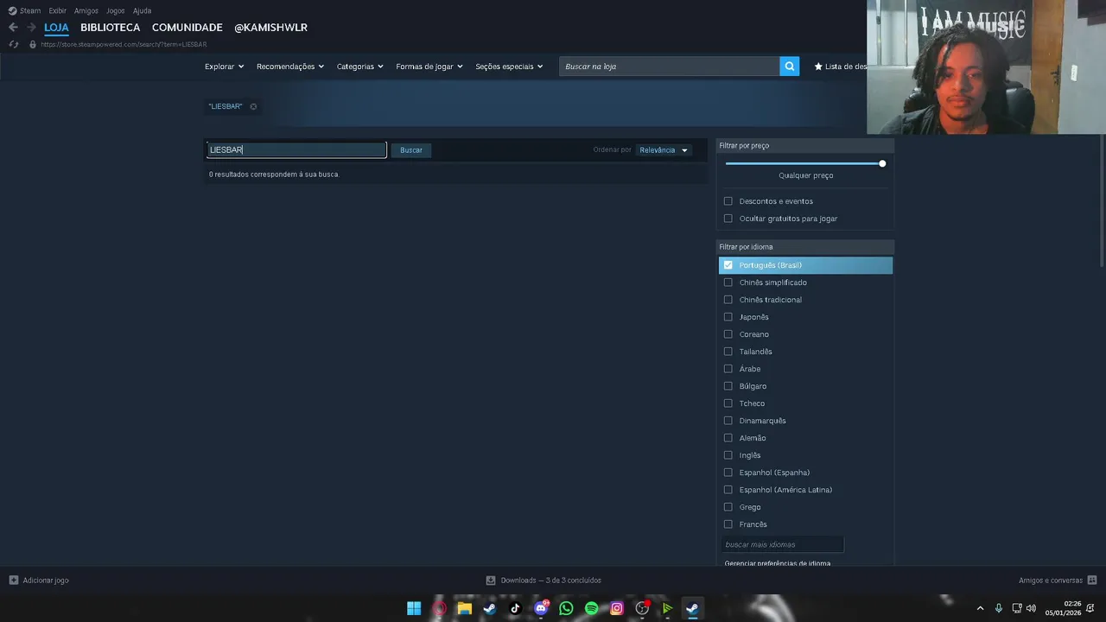Screen dimensions: 1106x622
Task: Expand the Explorar dropdown
Action: tap(224, 67)
